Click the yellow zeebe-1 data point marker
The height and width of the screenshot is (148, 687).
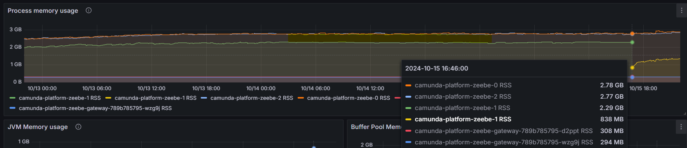632,68
